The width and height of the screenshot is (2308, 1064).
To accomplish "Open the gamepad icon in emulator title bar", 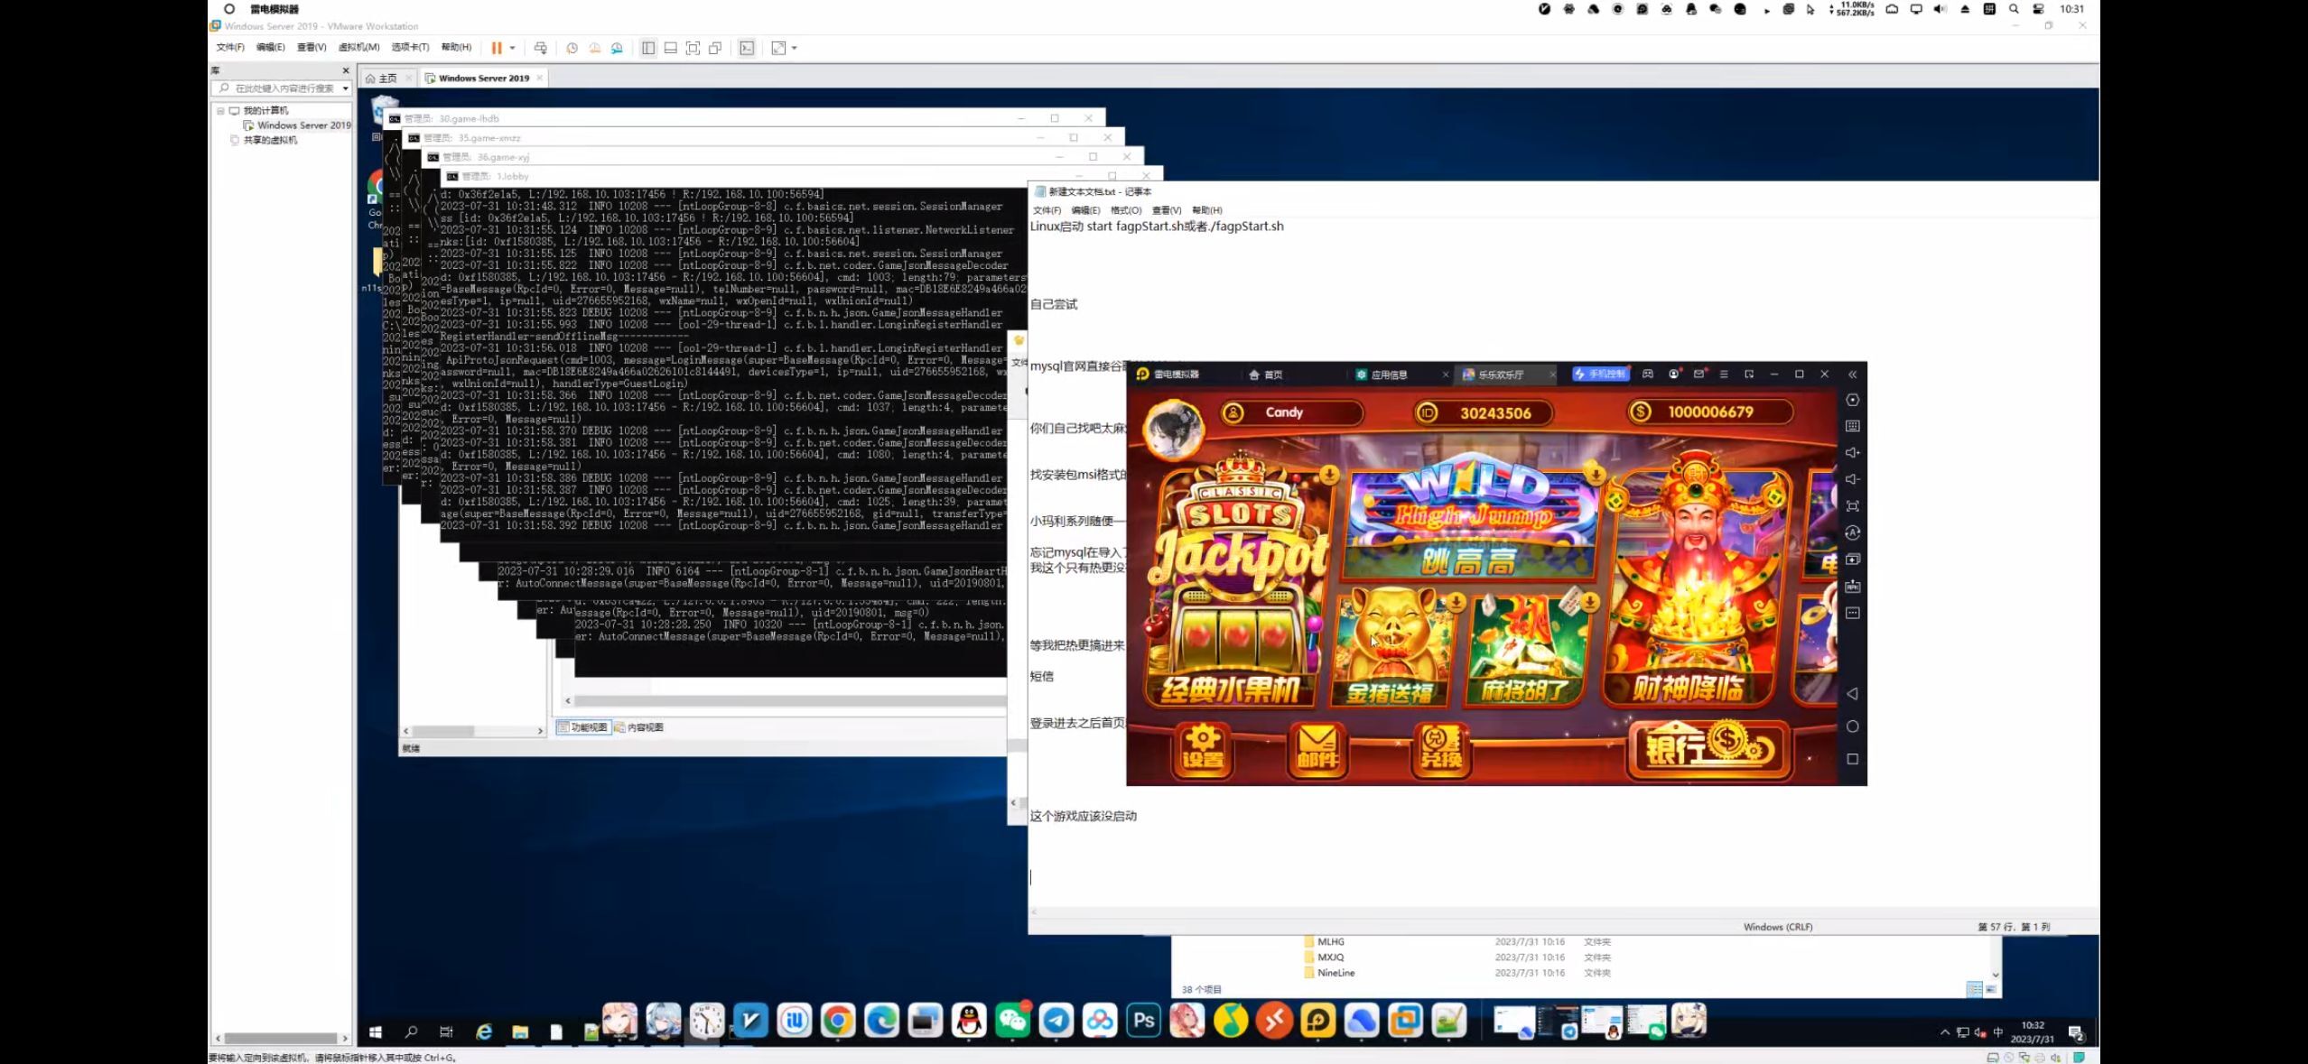I will (1648, 374).
